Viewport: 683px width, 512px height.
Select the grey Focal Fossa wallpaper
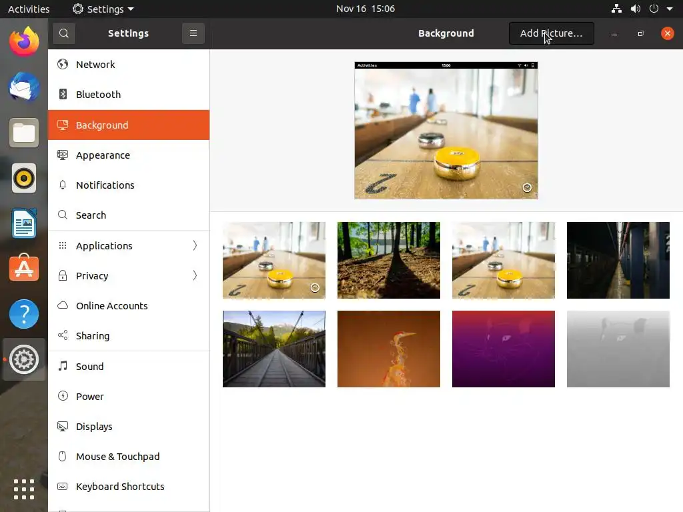coord(618,349)
